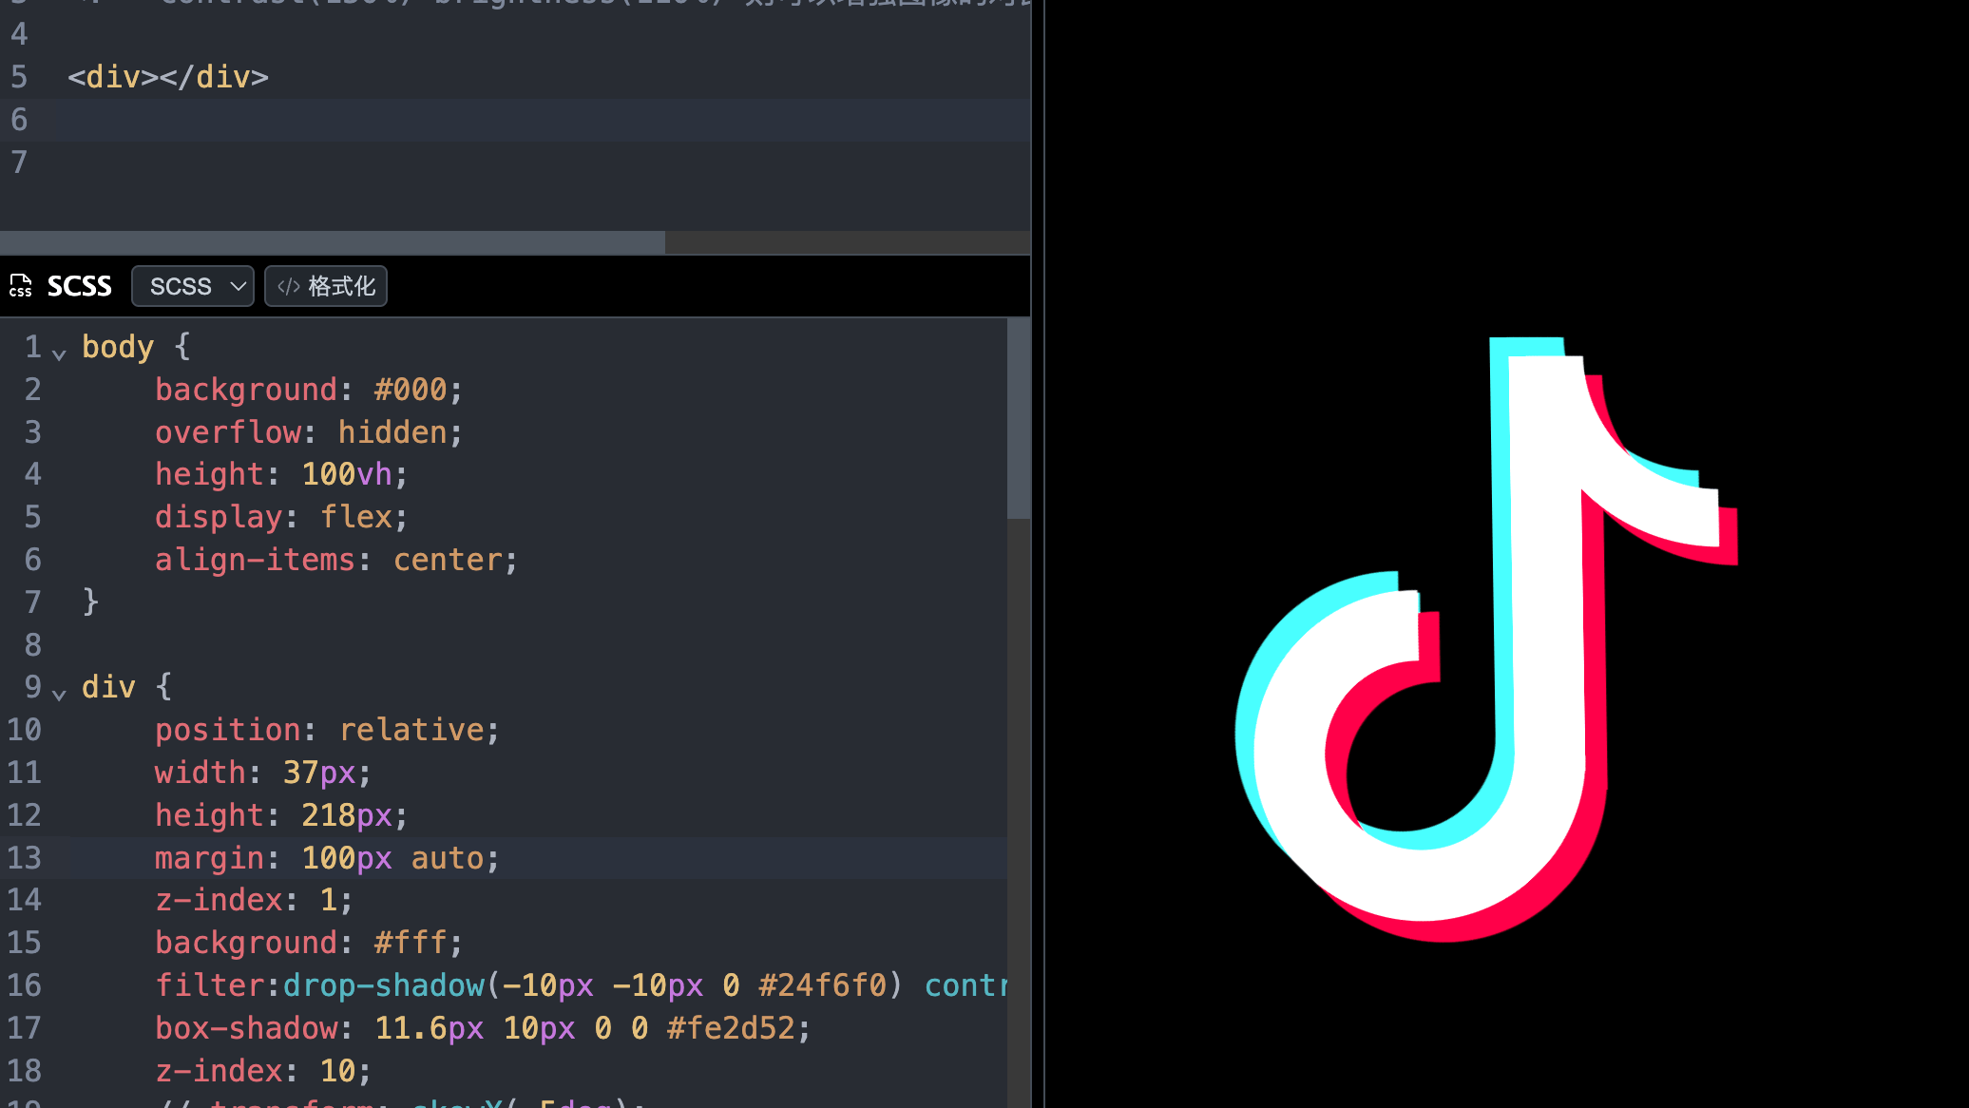The width and height of the screenshot is (1969, 1108).
Task: Click the 'z-index: 10;' line
Action: point(263,1071)
